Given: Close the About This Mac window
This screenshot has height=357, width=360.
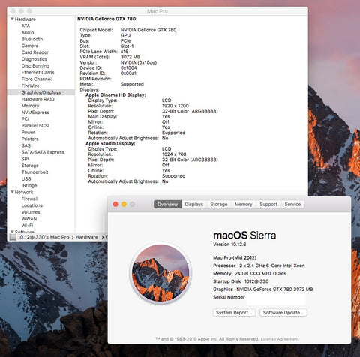Looking at the screenshot, I should click(115, 204).
